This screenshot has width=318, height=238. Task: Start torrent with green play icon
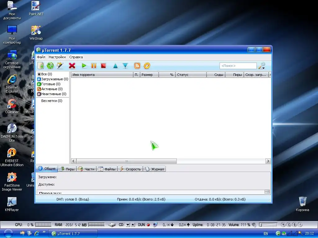tap(84, 66)
